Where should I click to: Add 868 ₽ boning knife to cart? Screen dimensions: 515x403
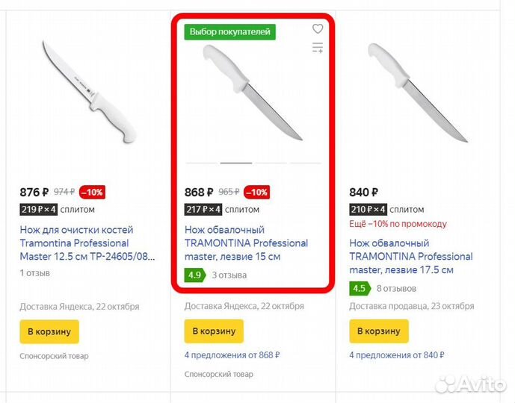[x=214, y=331]
